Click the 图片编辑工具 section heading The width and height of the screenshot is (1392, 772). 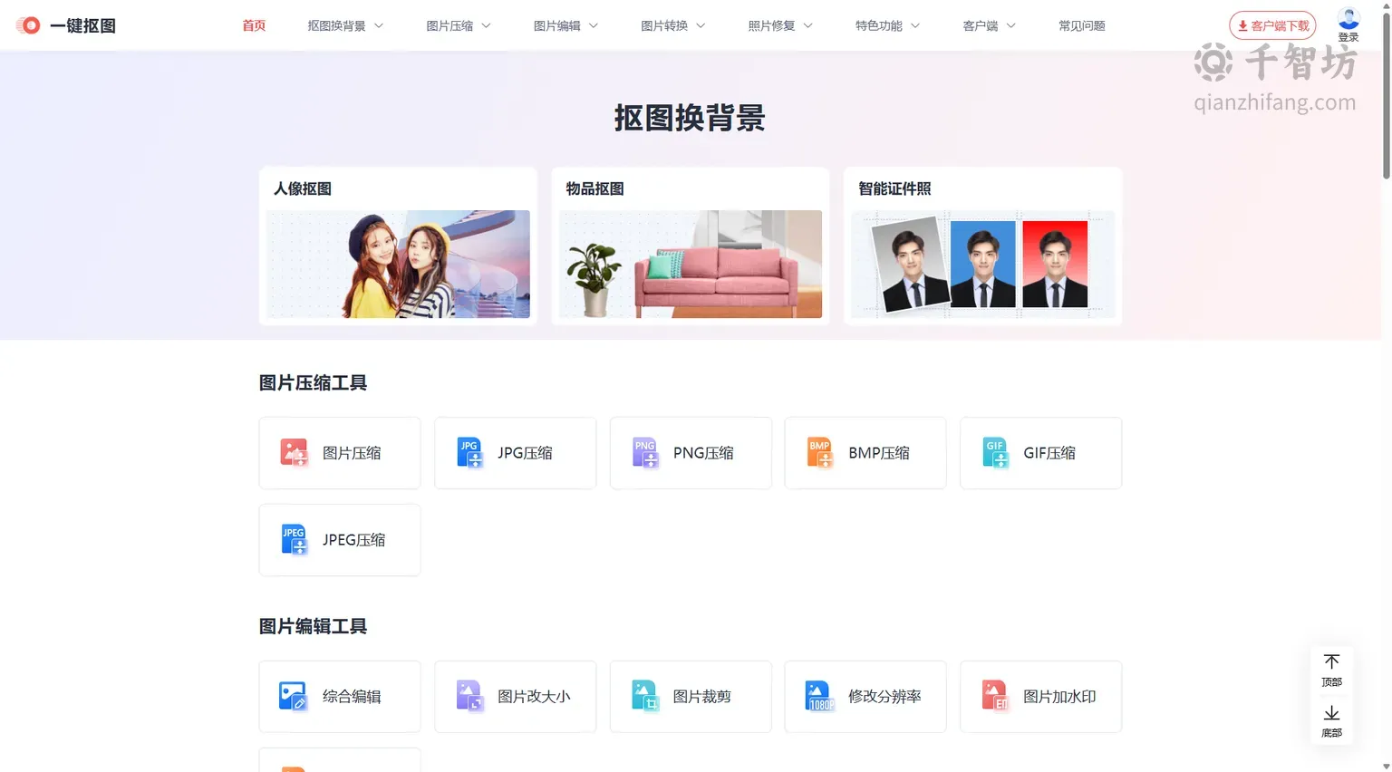point(313,626)
